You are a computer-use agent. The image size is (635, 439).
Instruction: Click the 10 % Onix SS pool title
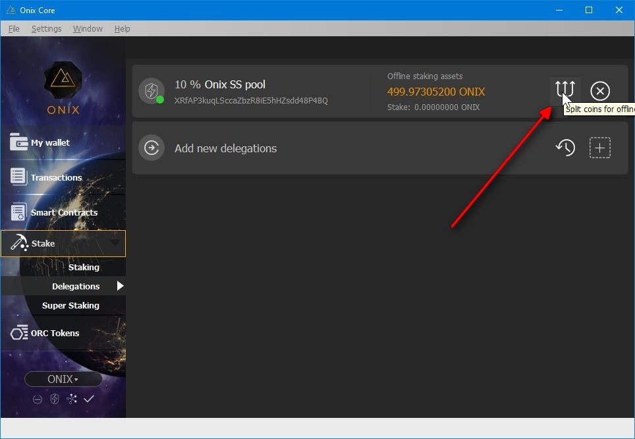[x=220, y=84]
